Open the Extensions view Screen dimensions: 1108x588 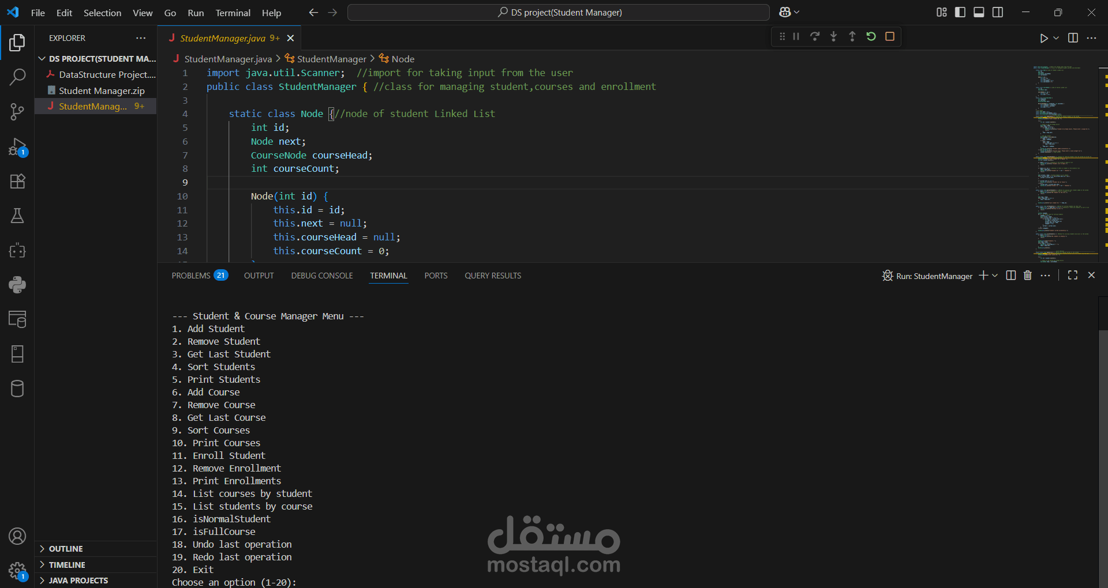coord(17,182)
